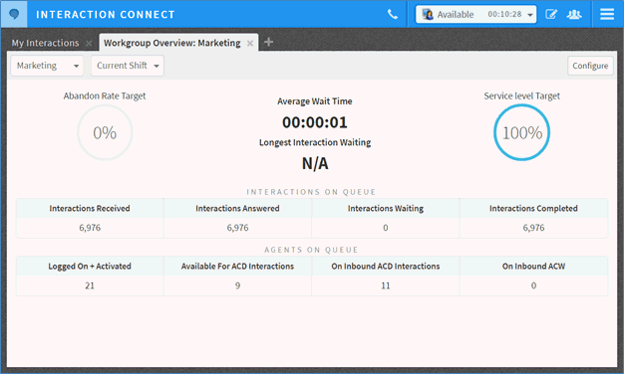The width and height of the screenshot is (624, 374).
Task: Open the phone dialer icon
Action: 393,15
